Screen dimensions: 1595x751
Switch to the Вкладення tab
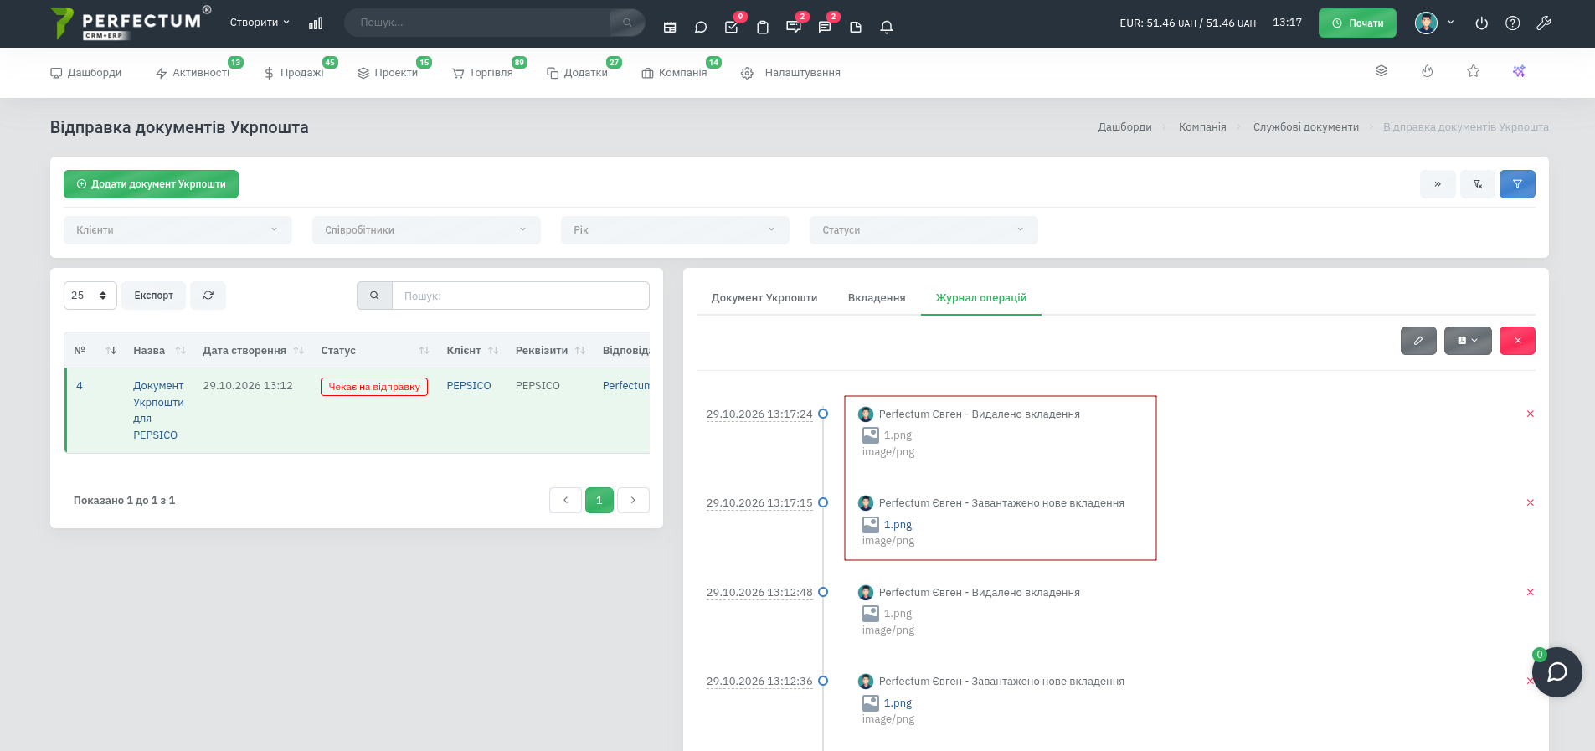click(877, 298)
